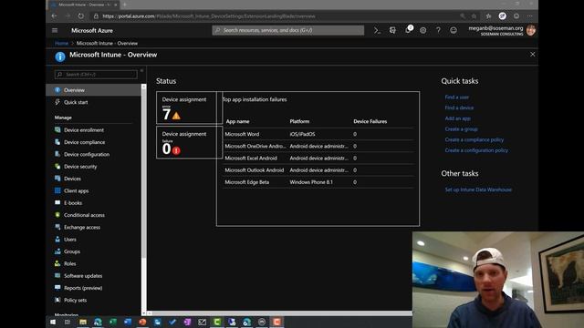Viewport: 584px width, 328px height.
Task: Click the Exchange access sidebar icon
Action: (57, 227)
